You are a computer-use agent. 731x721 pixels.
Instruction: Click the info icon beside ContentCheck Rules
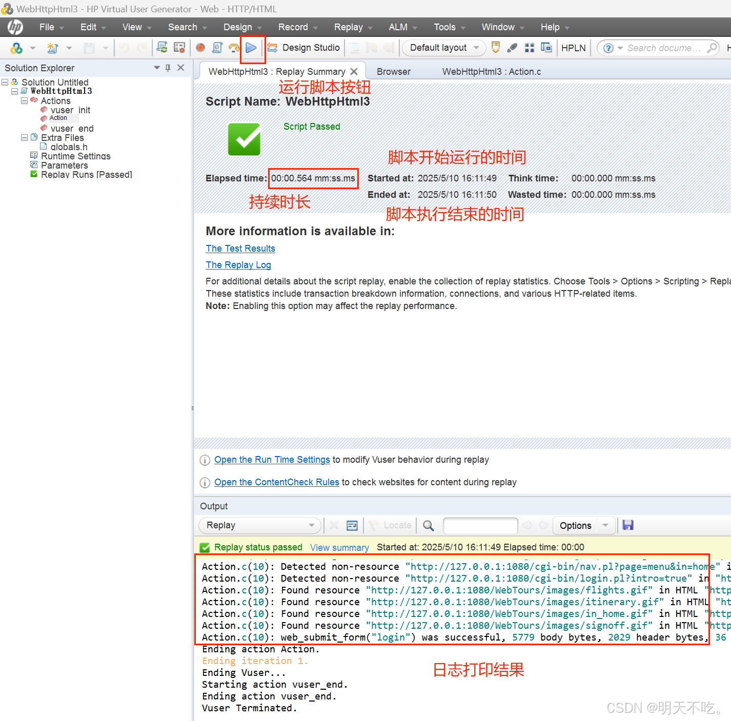pos(205,483)
